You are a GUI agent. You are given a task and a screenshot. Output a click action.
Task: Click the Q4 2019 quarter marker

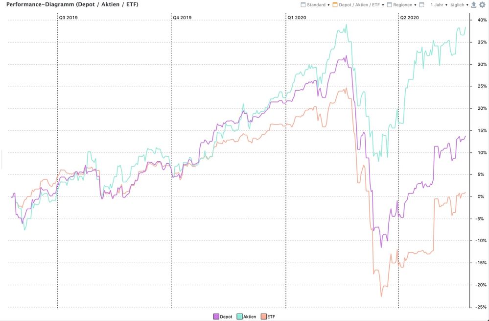point(182,18)
